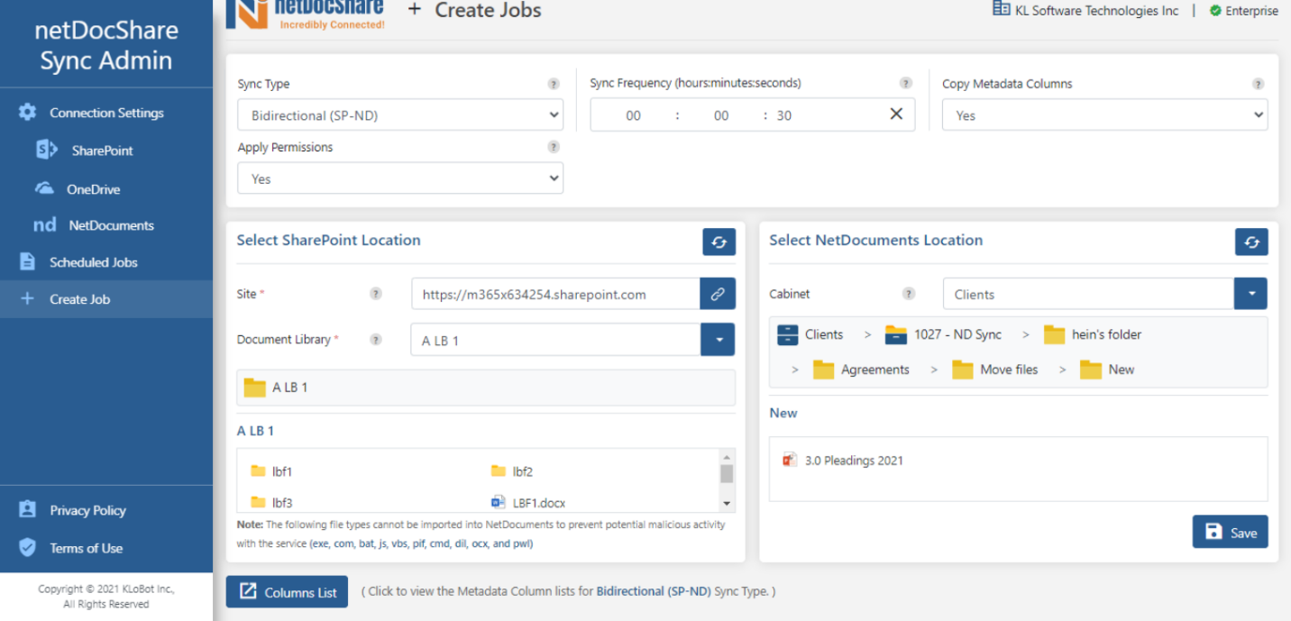Viewport: 1291px width, 621px height.
Task: Click the Sync Type help icon
Action: tap(554, 84)
